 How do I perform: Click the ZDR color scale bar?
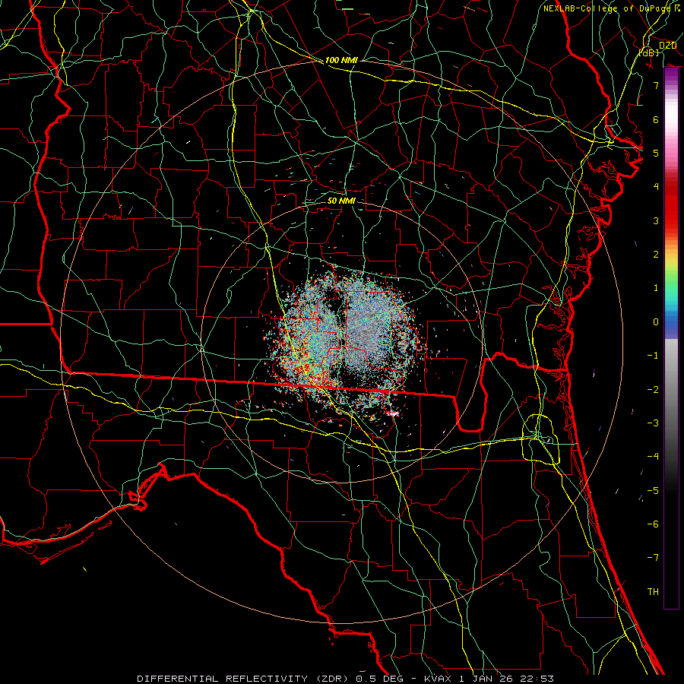pos(671,338)
